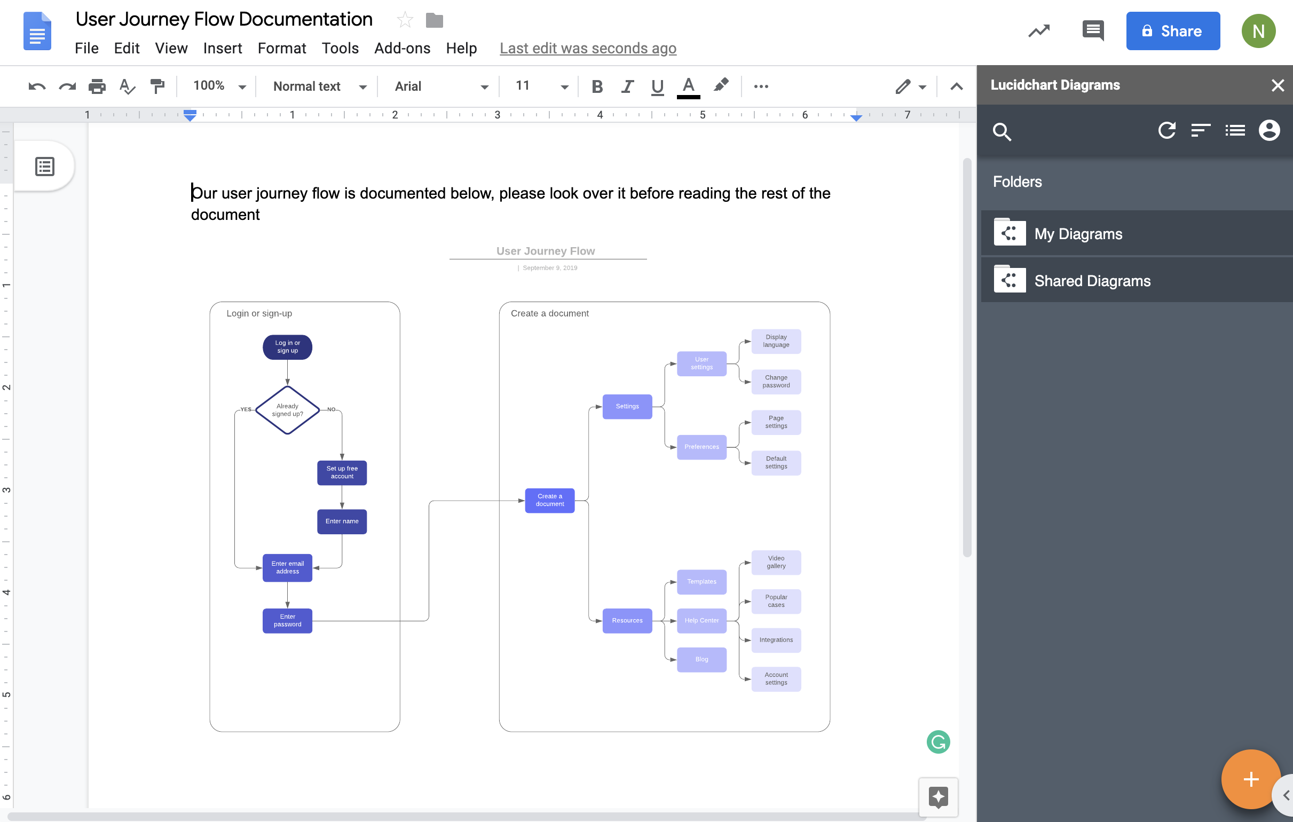Click the Grammarly icon on the page
Screen dimensions: 1293x822
pyautogui.click(x=938, y=742)
